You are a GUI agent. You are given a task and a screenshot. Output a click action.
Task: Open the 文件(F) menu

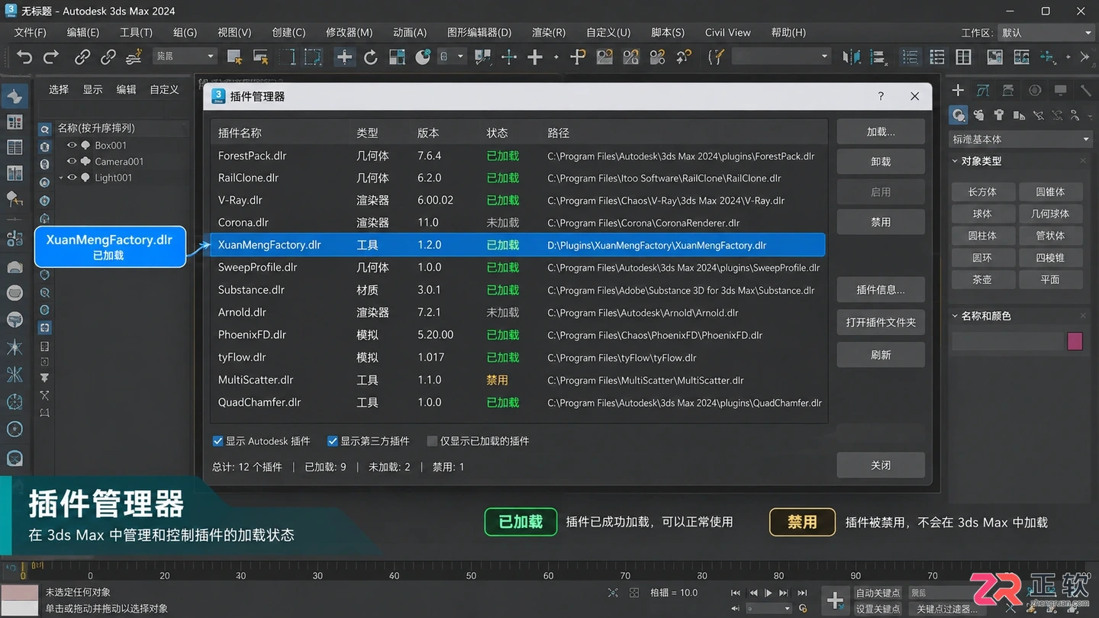click(x=31, y=32)
